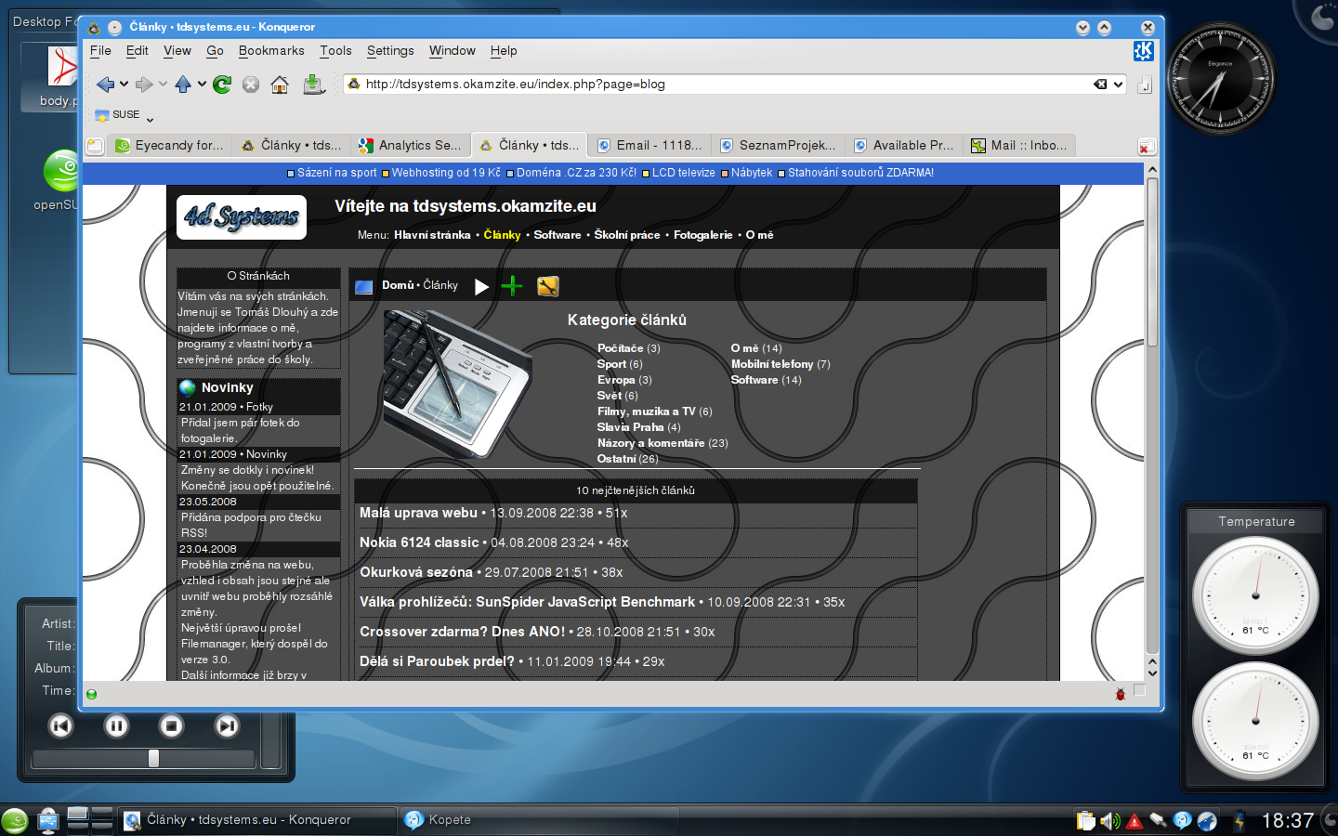This screenshot has width=1338, height=836.
Task: Close the current tab with the red X icon
Action: click(x=1147, y=147)
